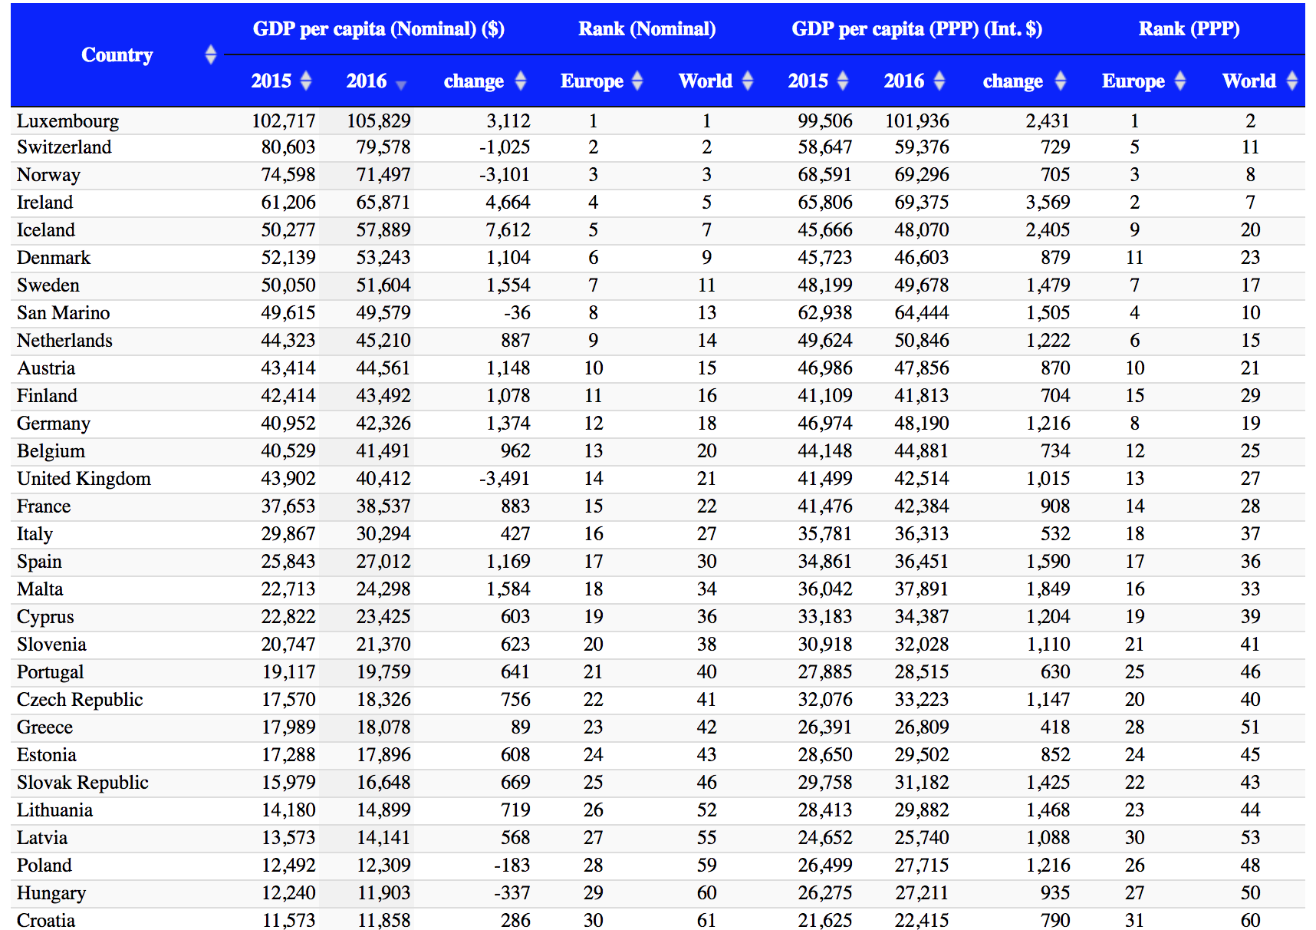Viewport: 1316px width, 930px height.
Task: Click the 2015 Nominal sort arrows
Action: click(306, 81)
